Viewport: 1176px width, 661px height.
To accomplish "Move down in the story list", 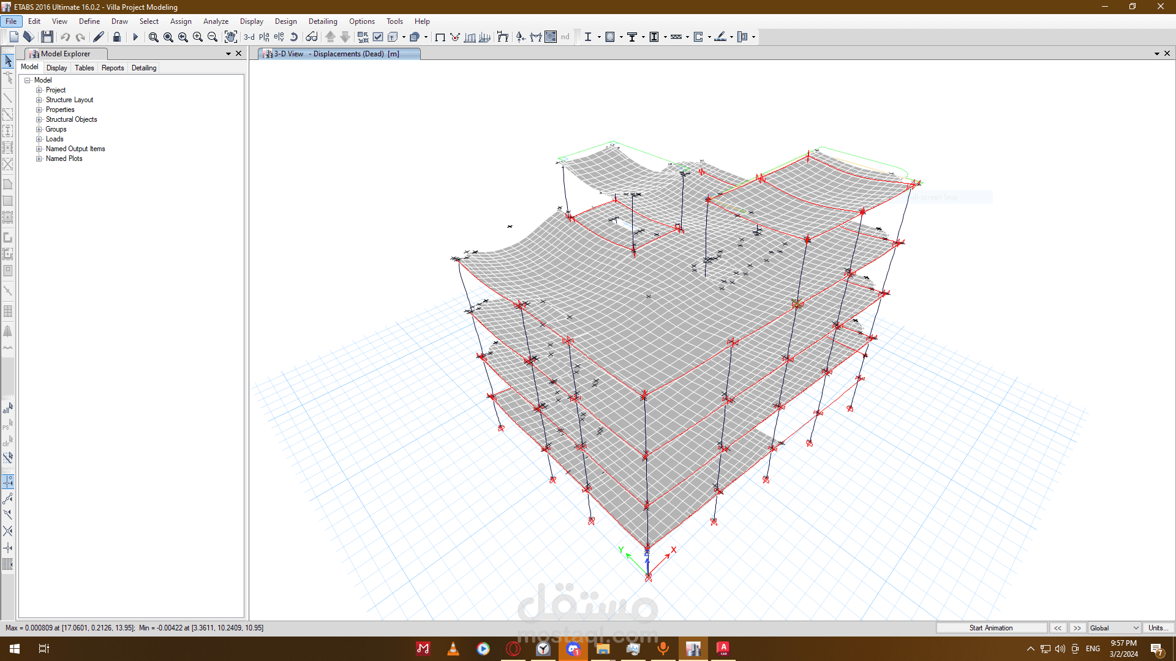I will 345,37.
